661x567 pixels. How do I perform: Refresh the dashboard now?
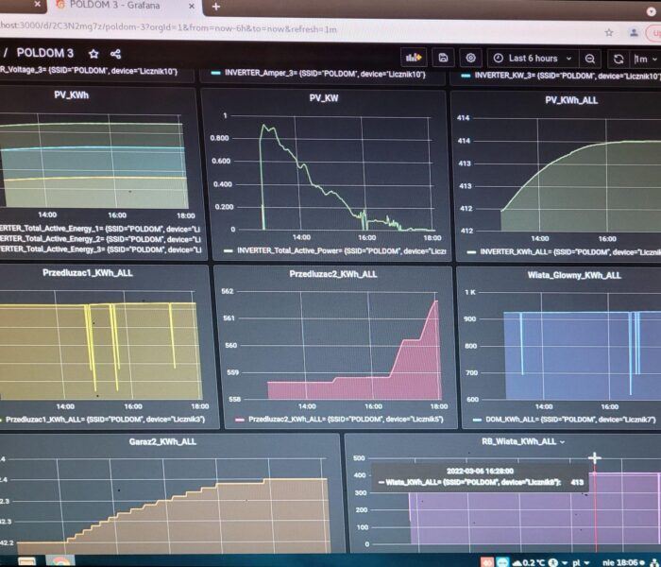(x=619, y=59)
